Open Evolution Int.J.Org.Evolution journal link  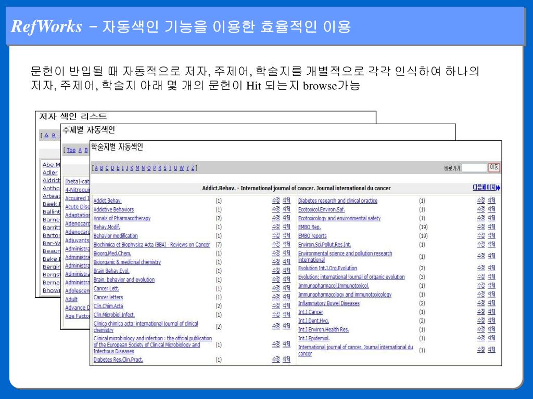pyautogui.click(x=328, y=269)
